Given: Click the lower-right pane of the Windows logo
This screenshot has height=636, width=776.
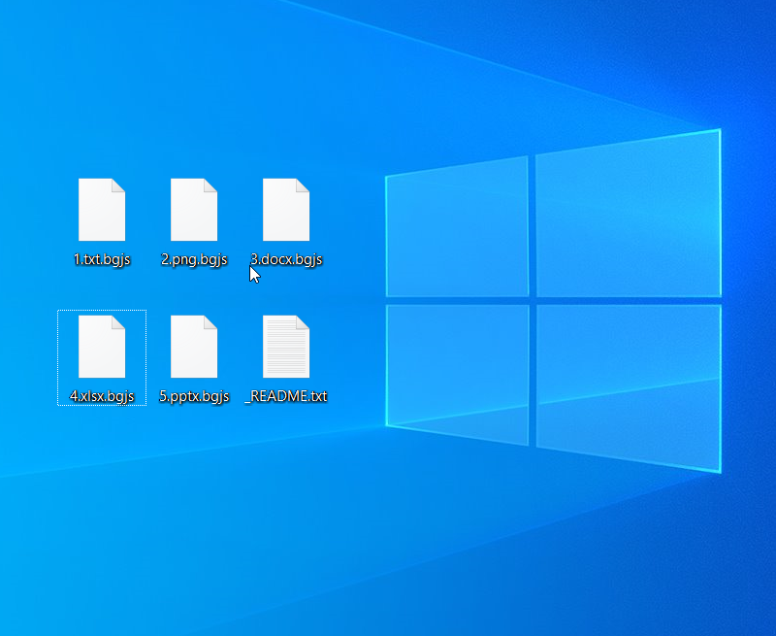Looking at the screenshot, I should (x=627, y=386).
